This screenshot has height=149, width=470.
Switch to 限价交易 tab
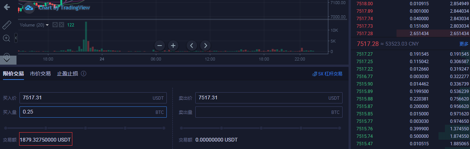(x=13, y=74)
